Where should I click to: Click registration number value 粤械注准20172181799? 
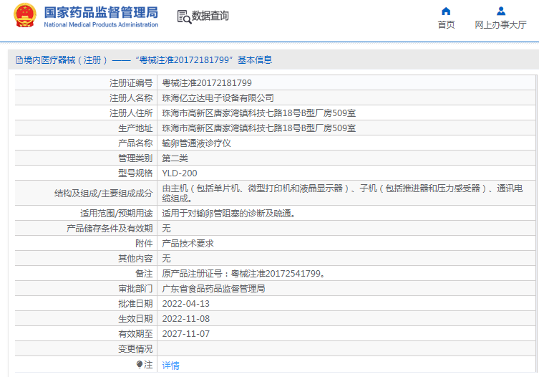207,83
